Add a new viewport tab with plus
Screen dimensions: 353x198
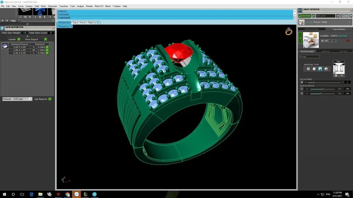coord(98,23)
